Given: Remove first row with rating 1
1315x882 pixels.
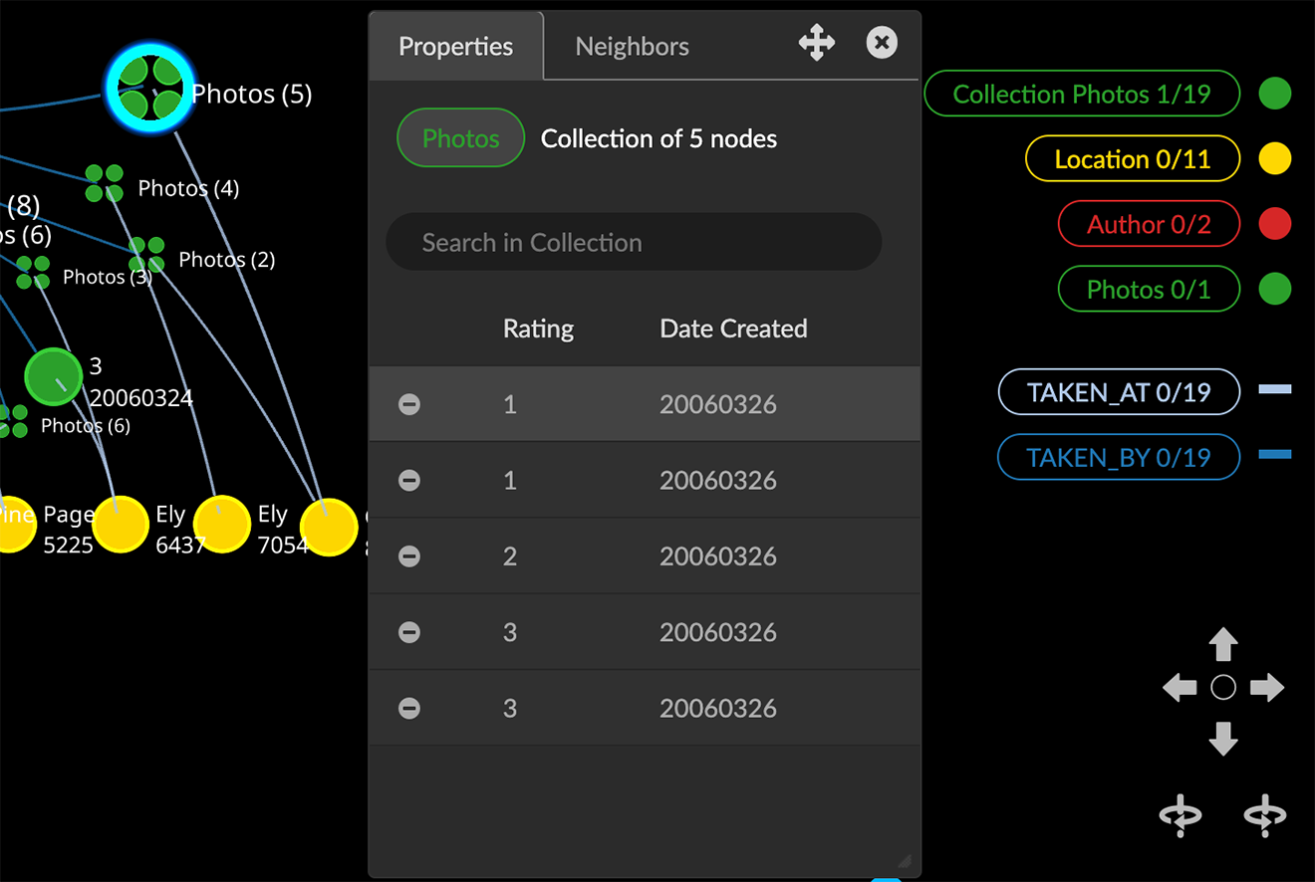Looking at the screenshot, I should tap(409, 404).
